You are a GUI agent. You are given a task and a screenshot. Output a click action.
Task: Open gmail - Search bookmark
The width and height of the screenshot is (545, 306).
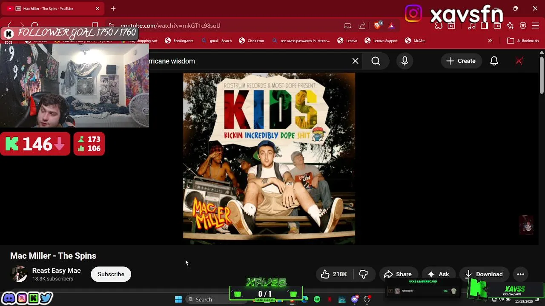click(x=217, y=41)
